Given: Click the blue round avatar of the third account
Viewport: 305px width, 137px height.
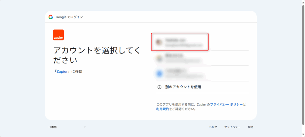Looking at the screenshot, I should point(159,73).
